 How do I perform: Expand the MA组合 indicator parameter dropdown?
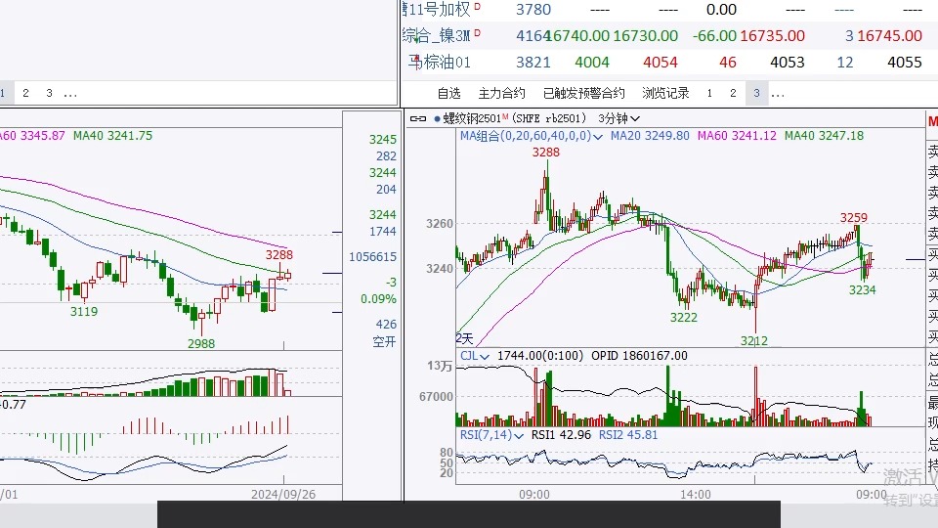coord(597,136)
